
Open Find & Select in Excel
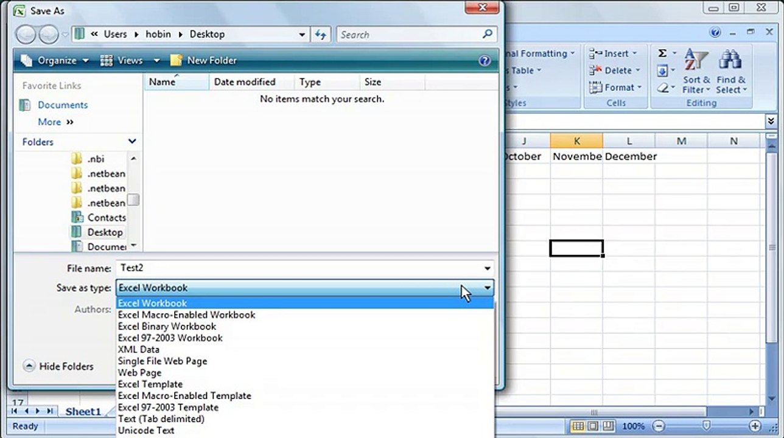731,71
